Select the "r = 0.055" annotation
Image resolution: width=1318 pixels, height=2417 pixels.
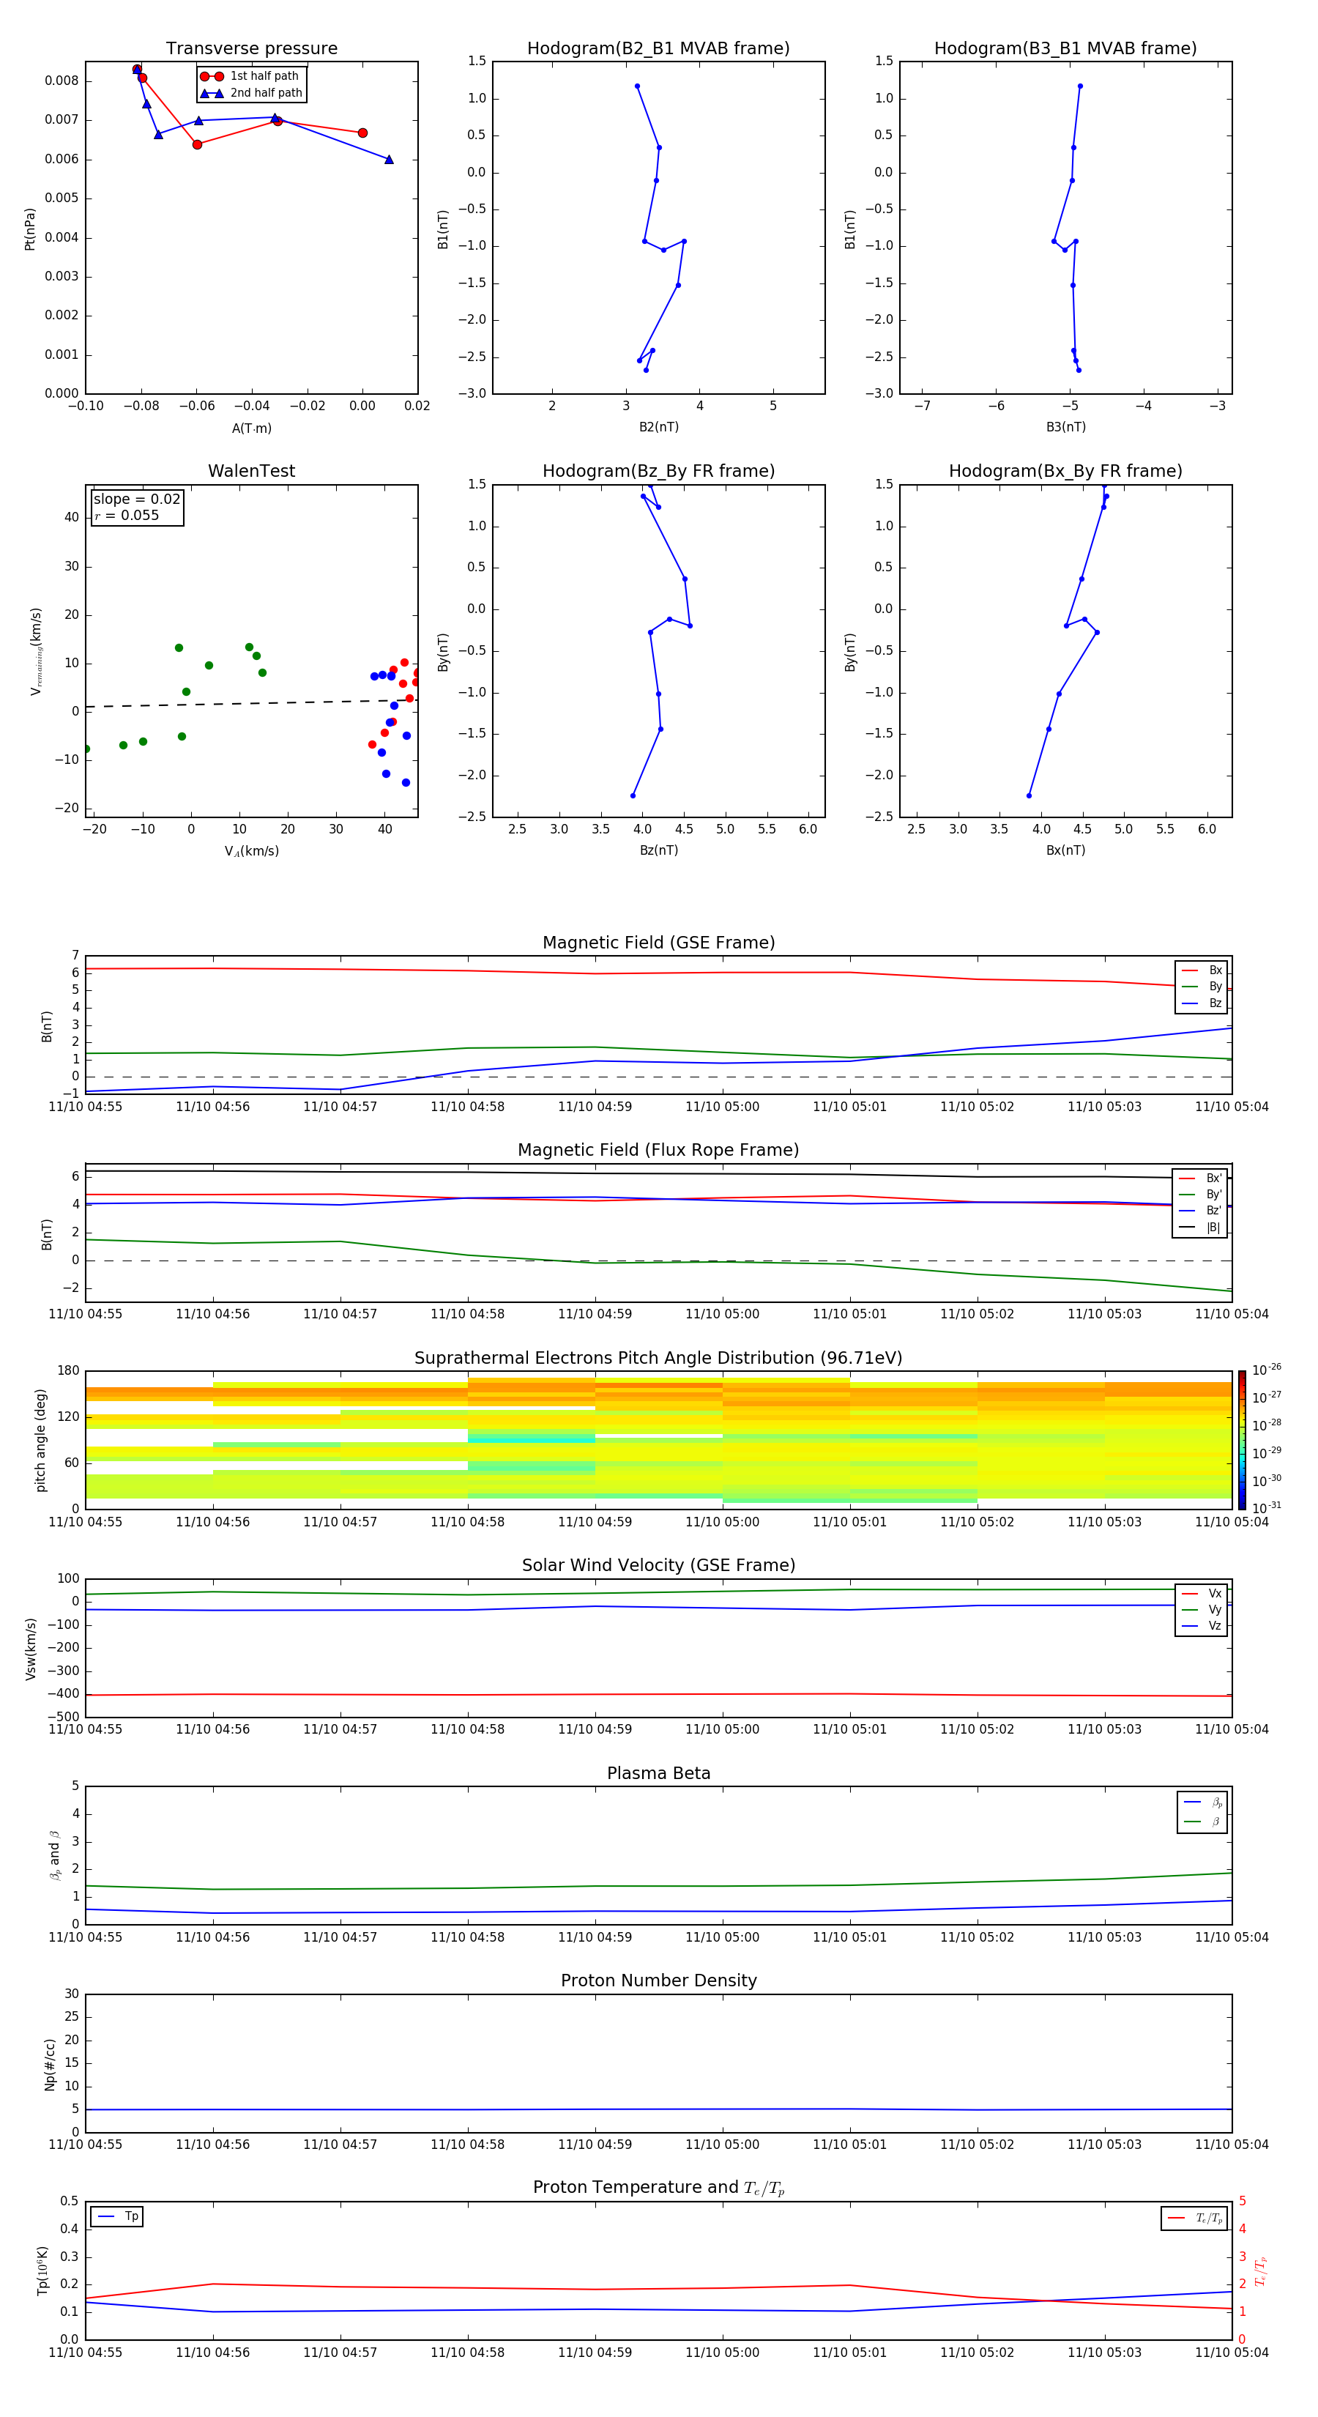point(127,515)
